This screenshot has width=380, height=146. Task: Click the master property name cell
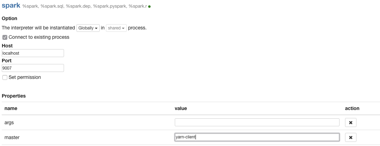click(12, 137)
